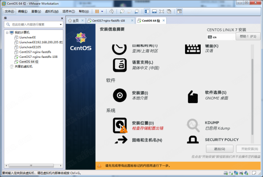Open the 虚拟机(M) menu
263x177 pixels.
click(x=52, y=11)
